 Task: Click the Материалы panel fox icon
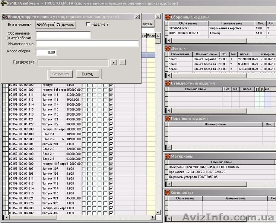click(x=168, y=156)
